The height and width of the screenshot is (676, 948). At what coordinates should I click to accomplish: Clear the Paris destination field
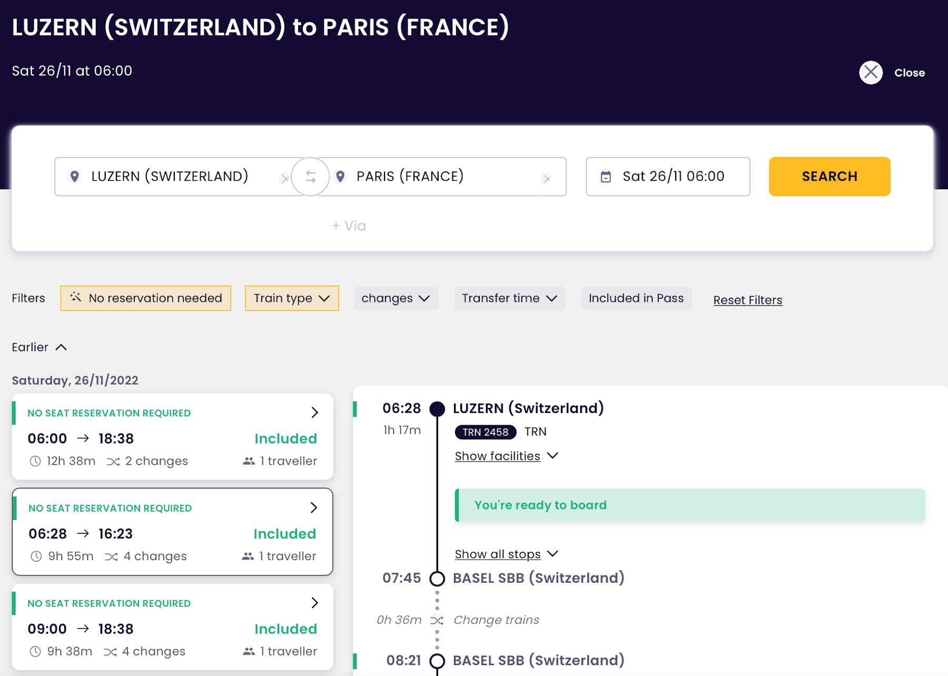(546, 179)
